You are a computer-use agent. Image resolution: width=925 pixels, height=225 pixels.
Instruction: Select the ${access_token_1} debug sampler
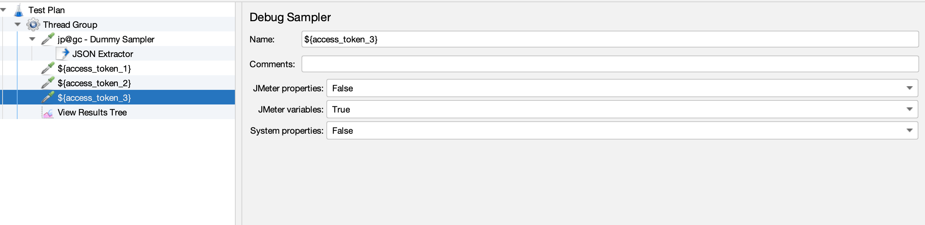tap(94, 69)
